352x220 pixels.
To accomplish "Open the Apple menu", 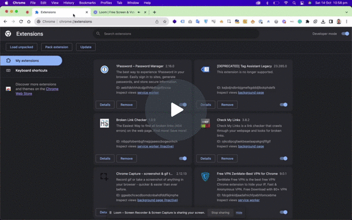I will (6, 3).
